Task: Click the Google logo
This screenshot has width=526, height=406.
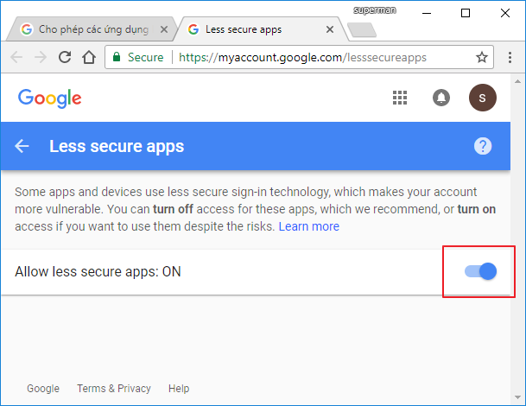Action: tap(50, 98)
